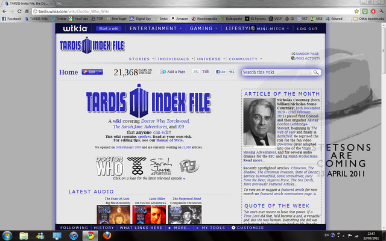Screen dimensions: 386x241
Task: Click the red Opera-style extension icon
Action: click(373, 11)
